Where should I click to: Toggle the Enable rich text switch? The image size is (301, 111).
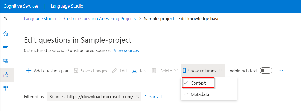pyautogui.click(x=266, y=71)
